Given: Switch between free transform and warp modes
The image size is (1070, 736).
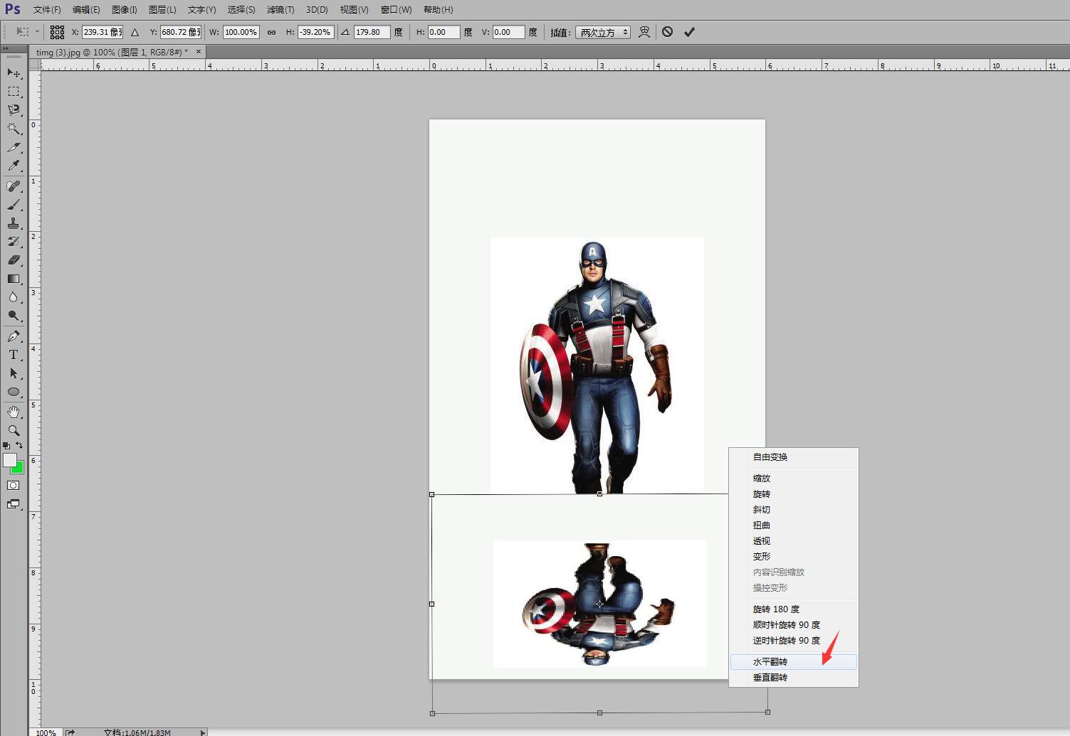Looking at the screenshot, I should coord(644,32).
